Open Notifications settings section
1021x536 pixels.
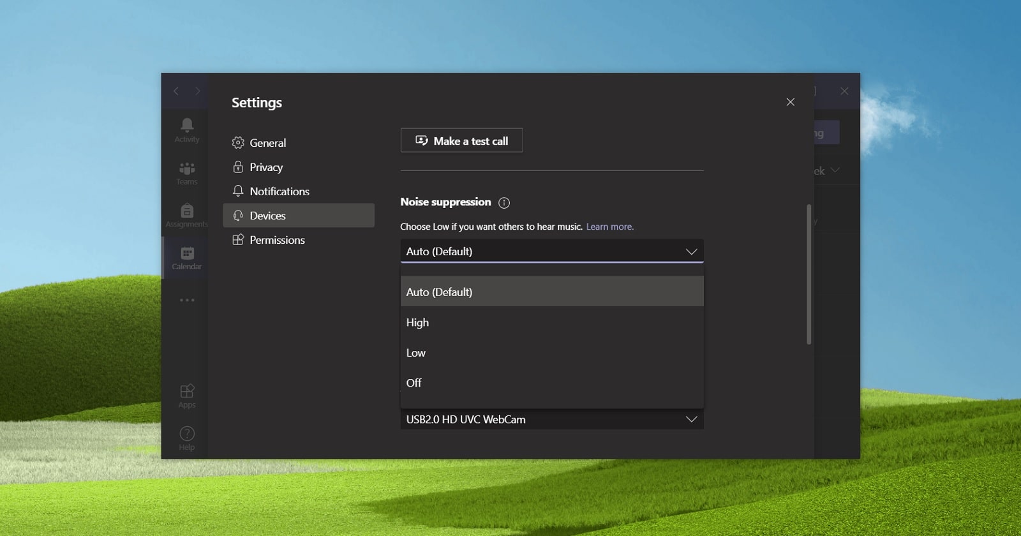(299, 191)
